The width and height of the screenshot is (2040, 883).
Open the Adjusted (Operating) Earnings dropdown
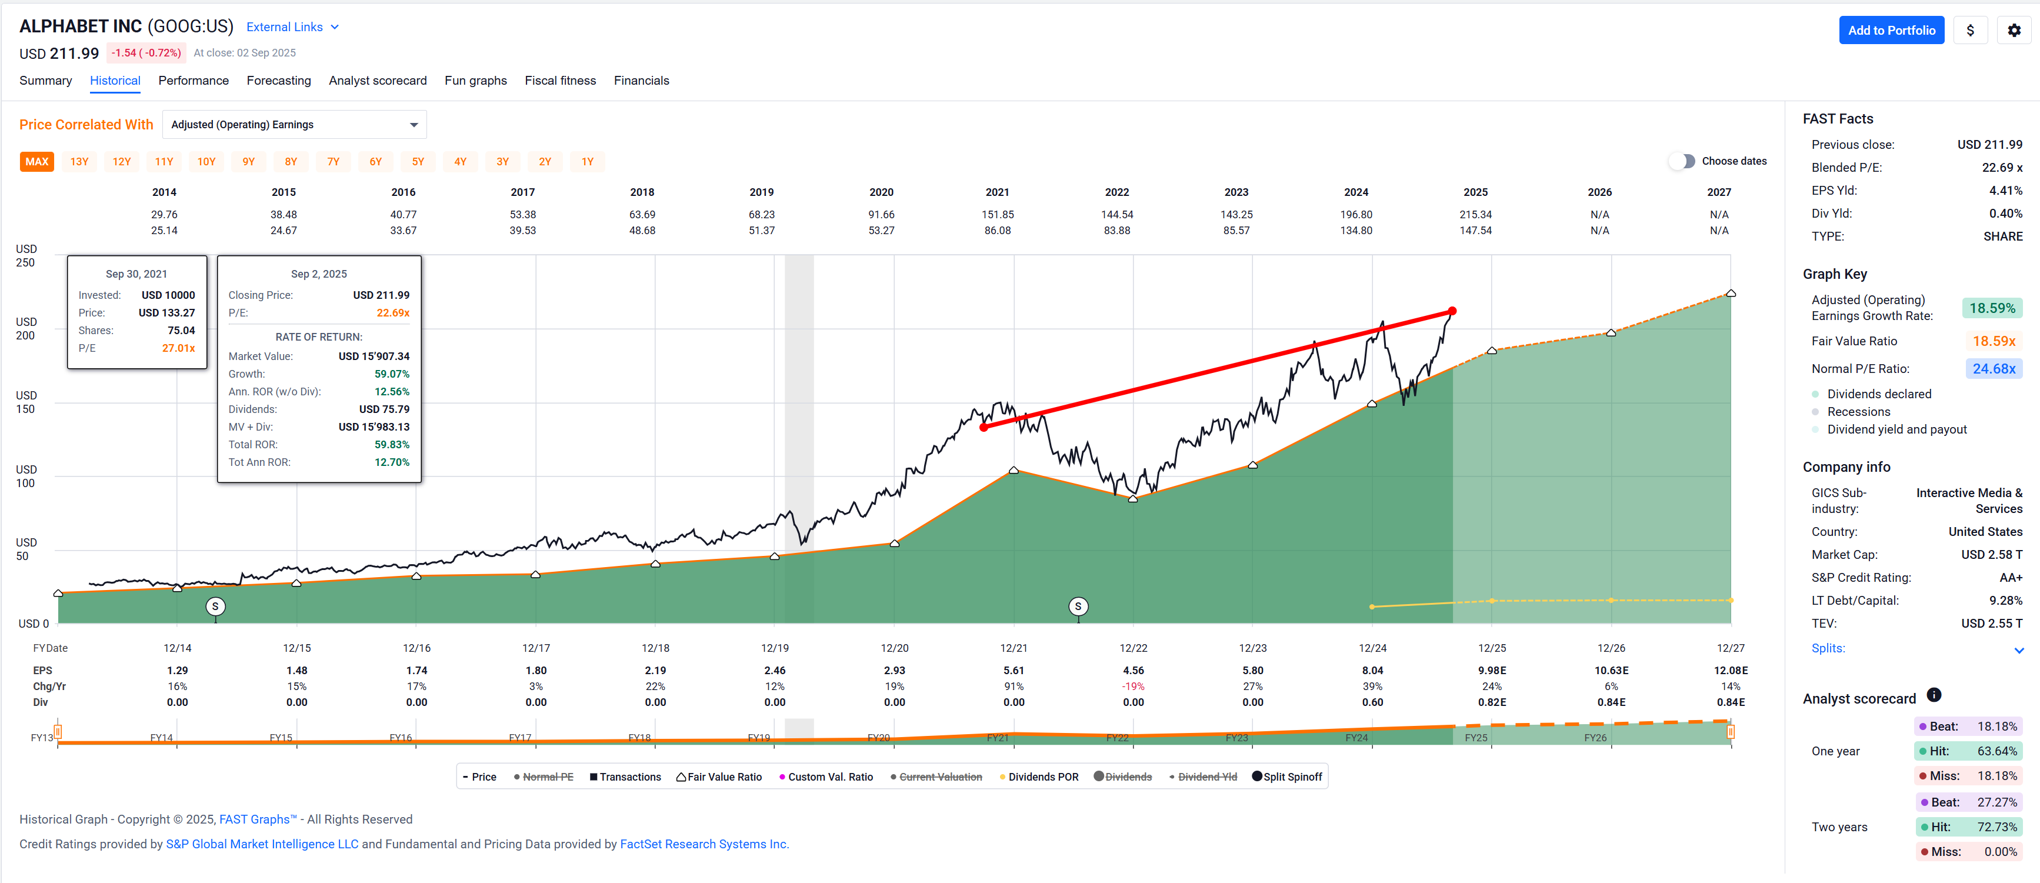click(x=294, y=124)
